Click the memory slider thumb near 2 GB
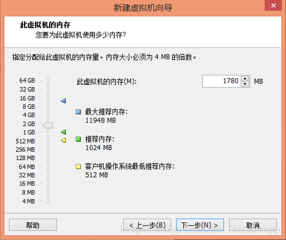Screen dimensions: 286x240 tap(48, 125)
